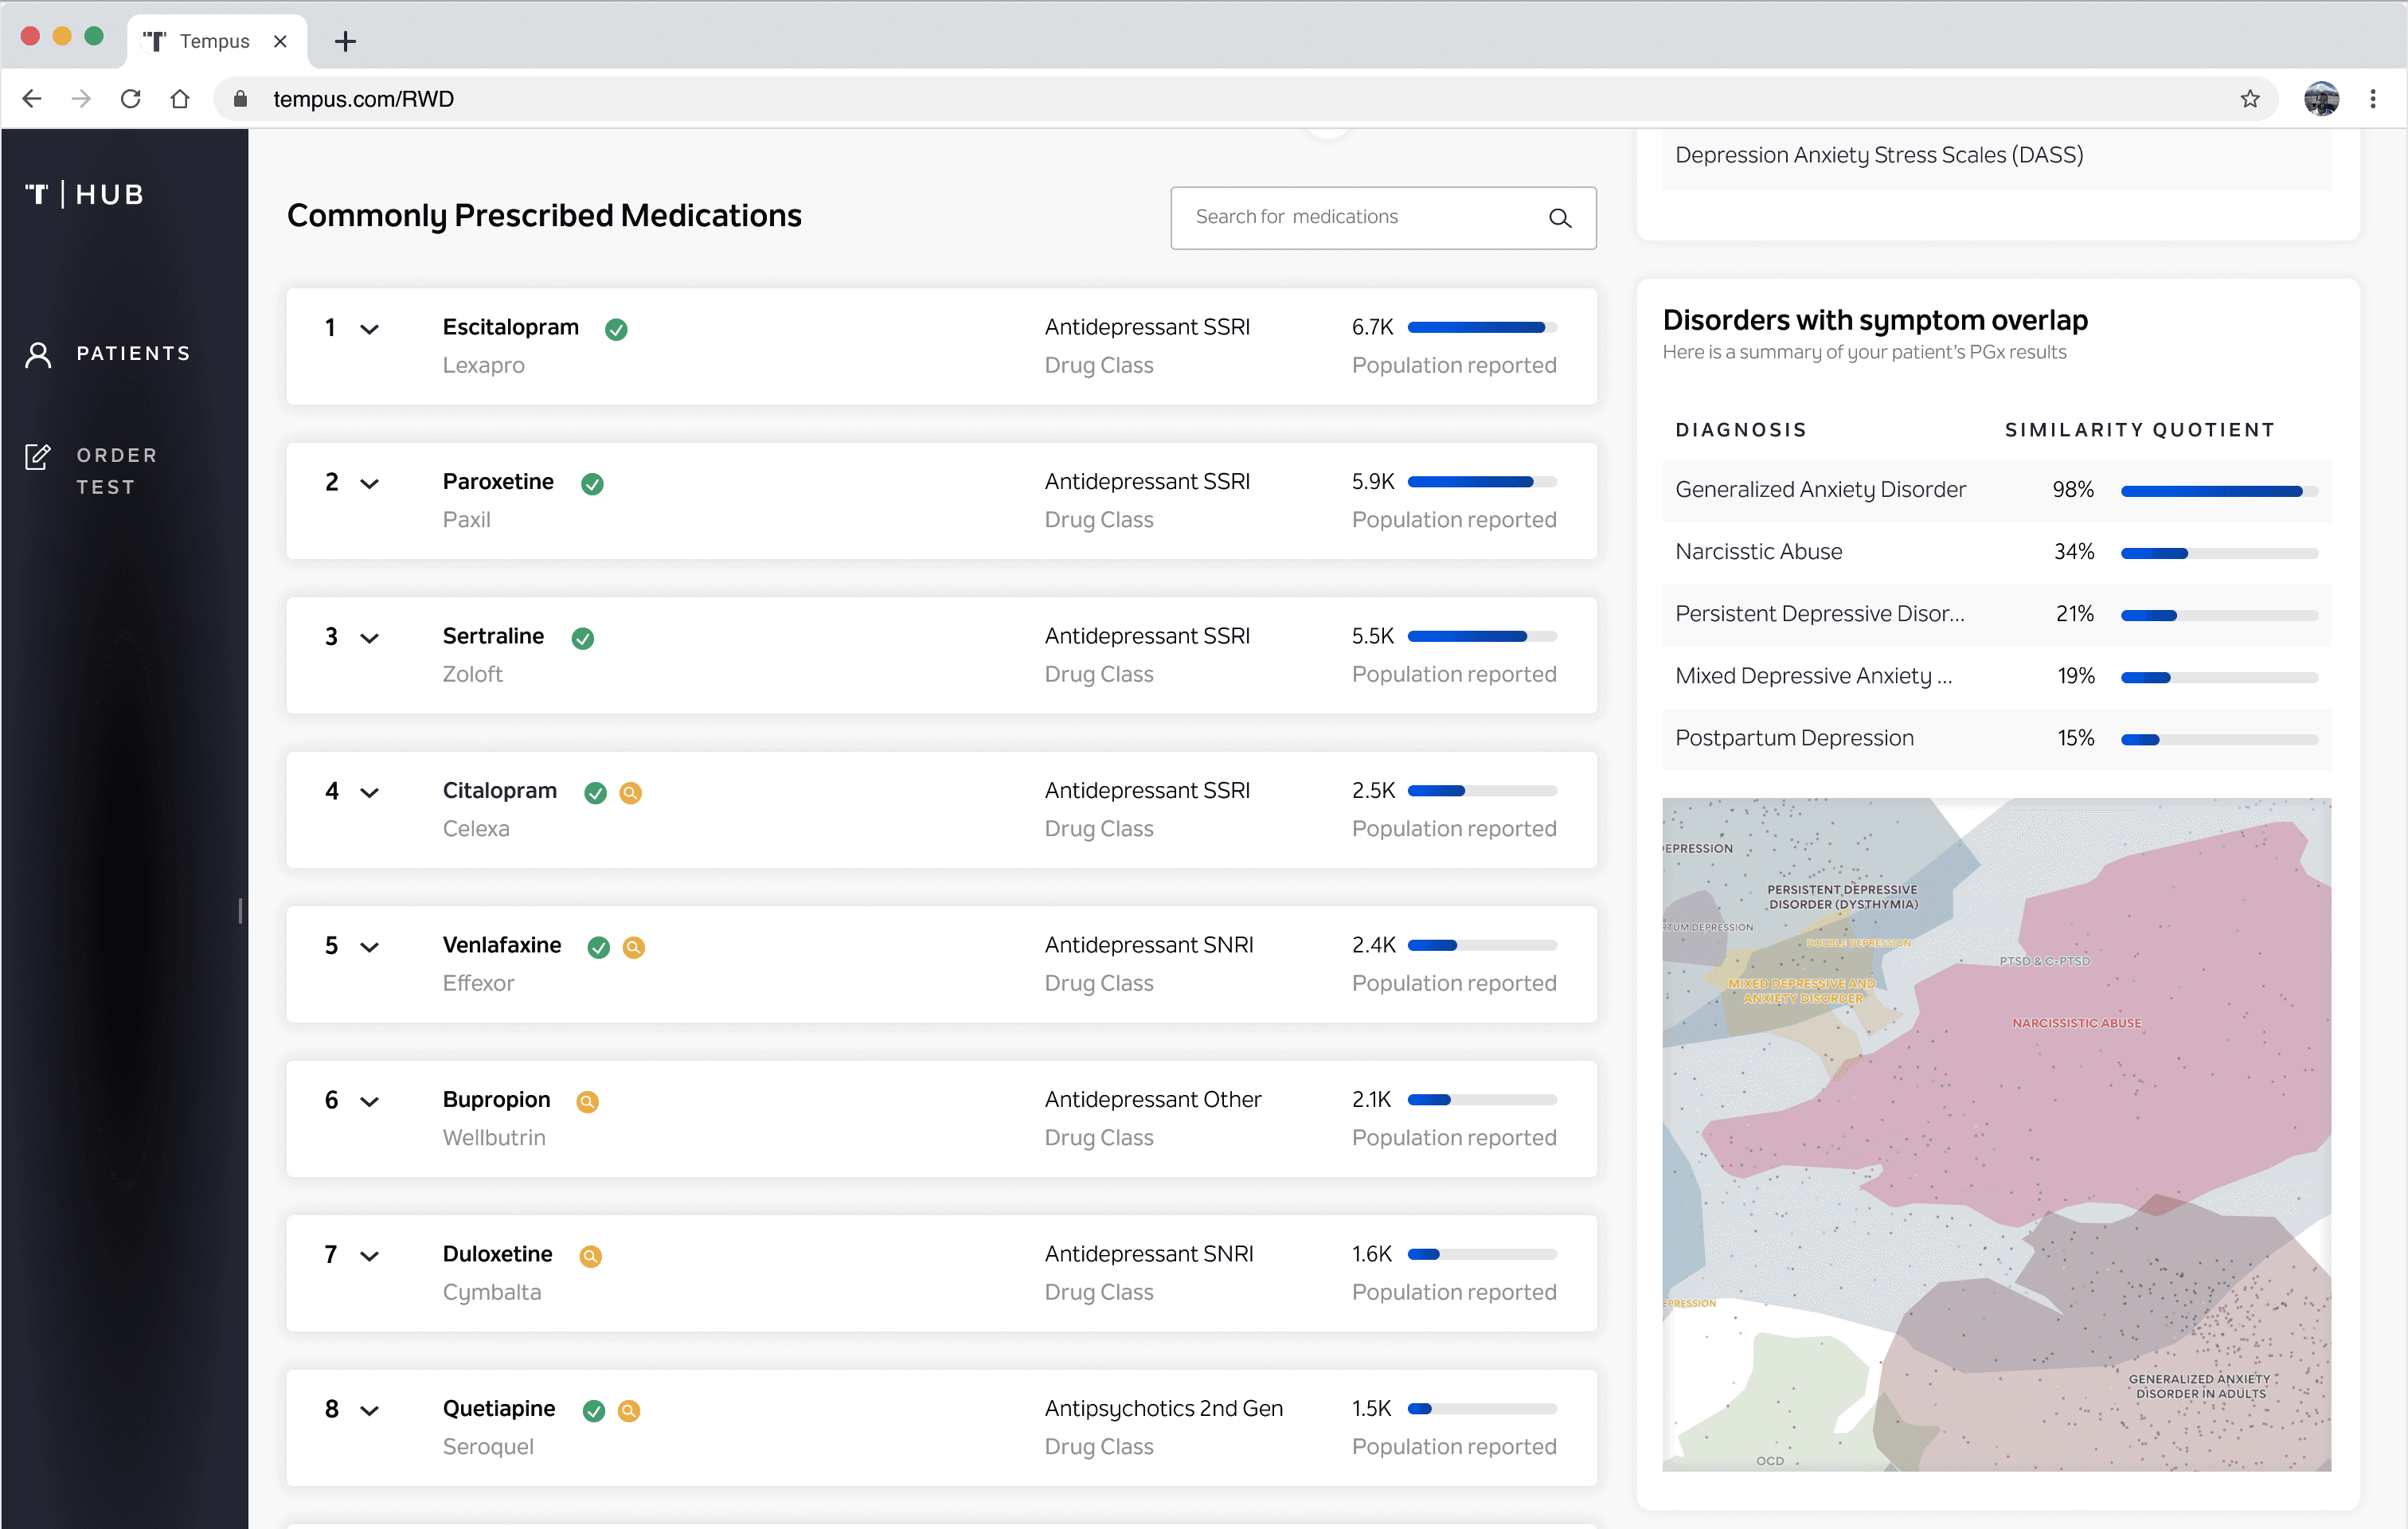
Task: Click the green checkmark next to Escitalopram
Action: coord(616,329)
